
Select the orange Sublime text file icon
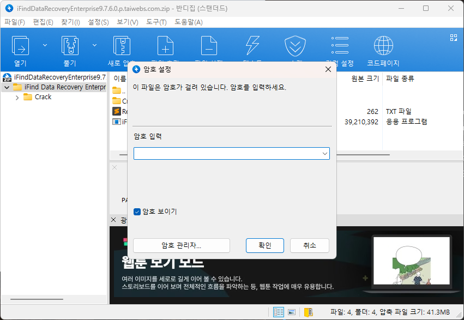point(117,111)
